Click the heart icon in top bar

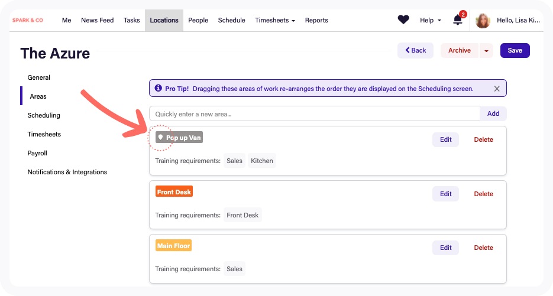coord(403,19)
